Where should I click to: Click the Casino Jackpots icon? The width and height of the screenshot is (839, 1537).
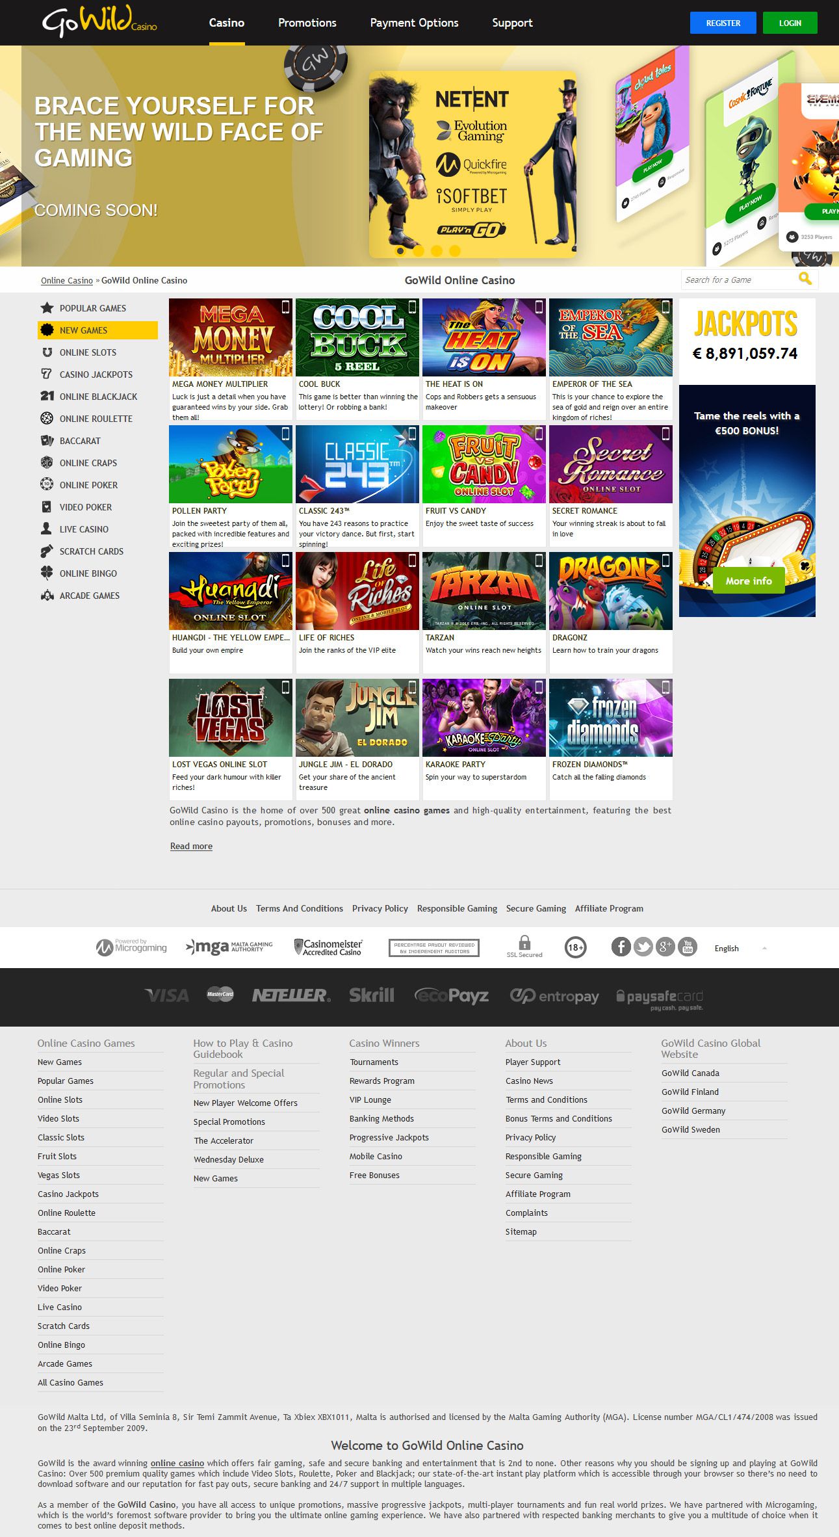(x=47, y=374)
